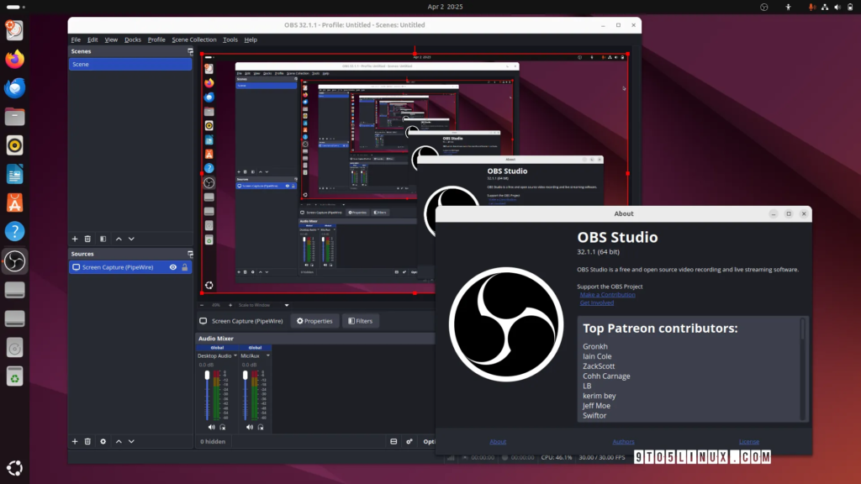This screenshot has width=861, height=484.
Task: Open LibreOffice Writer from the dock
Action: pyautogui.click(x=15, y=175)
